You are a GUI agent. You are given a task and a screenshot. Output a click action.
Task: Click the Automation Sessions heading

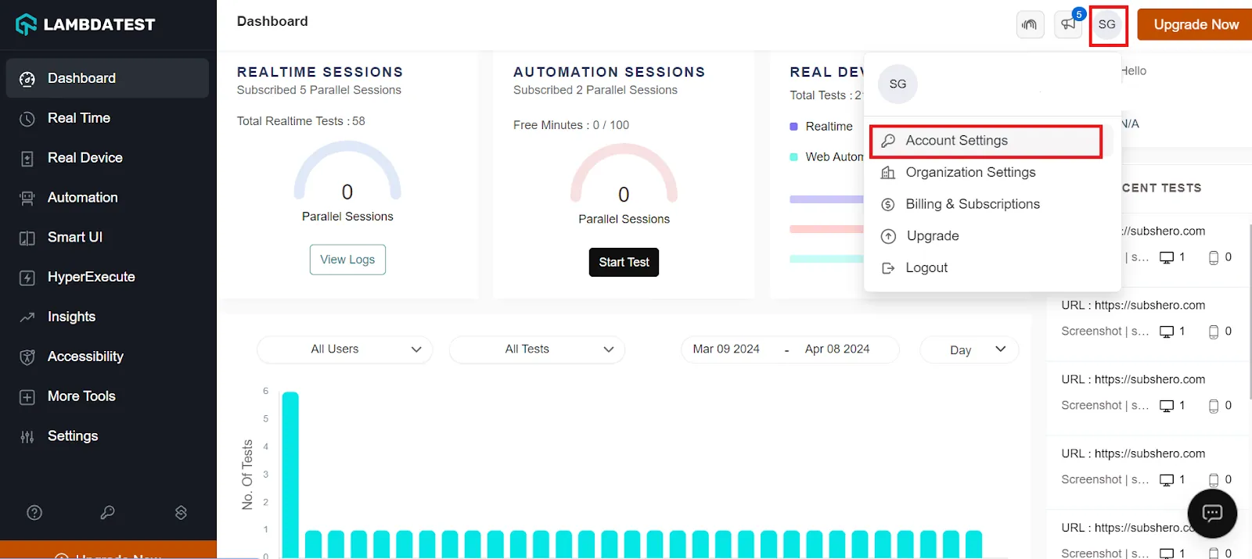(610, 72)
